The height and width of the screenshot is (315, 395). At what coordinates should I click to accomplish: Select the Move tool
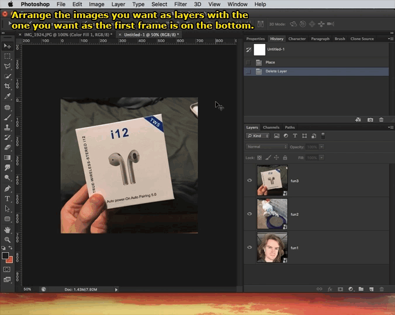(7, 46)
